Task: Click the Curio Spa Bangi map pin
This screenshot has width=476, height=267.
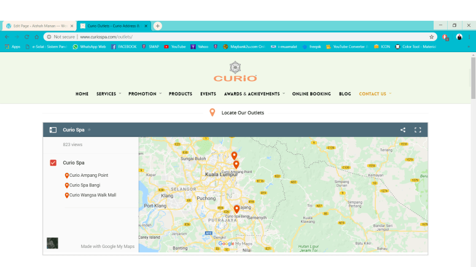Action: 236,209
